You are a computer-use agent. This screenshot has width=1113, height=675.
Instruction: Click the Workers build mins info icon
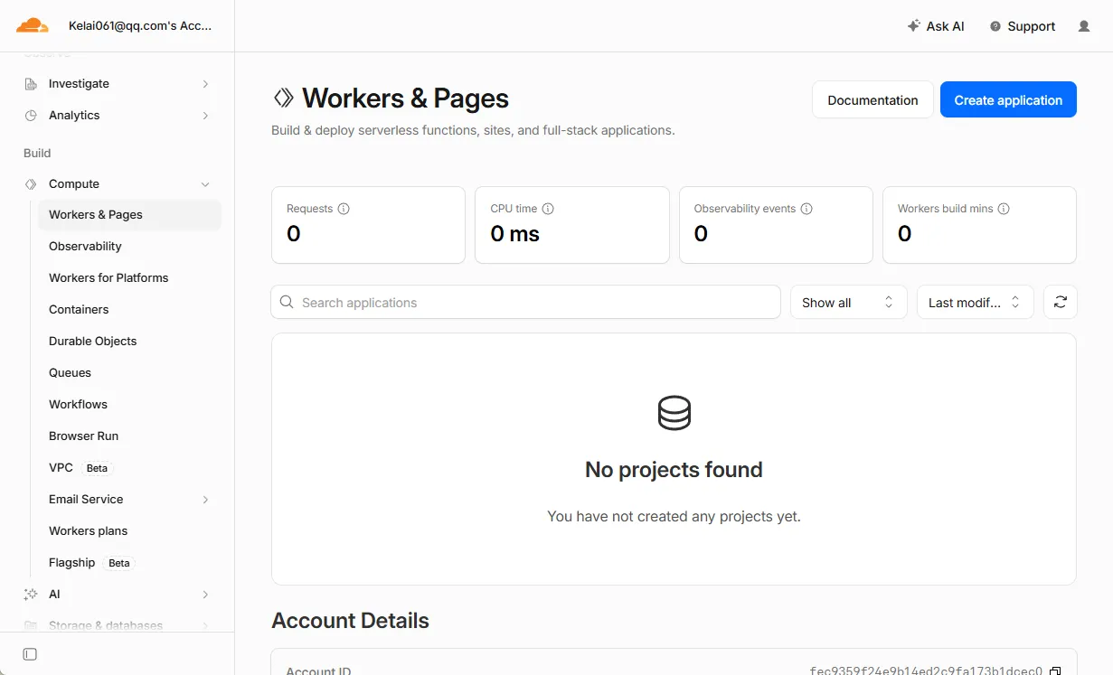1004,209
